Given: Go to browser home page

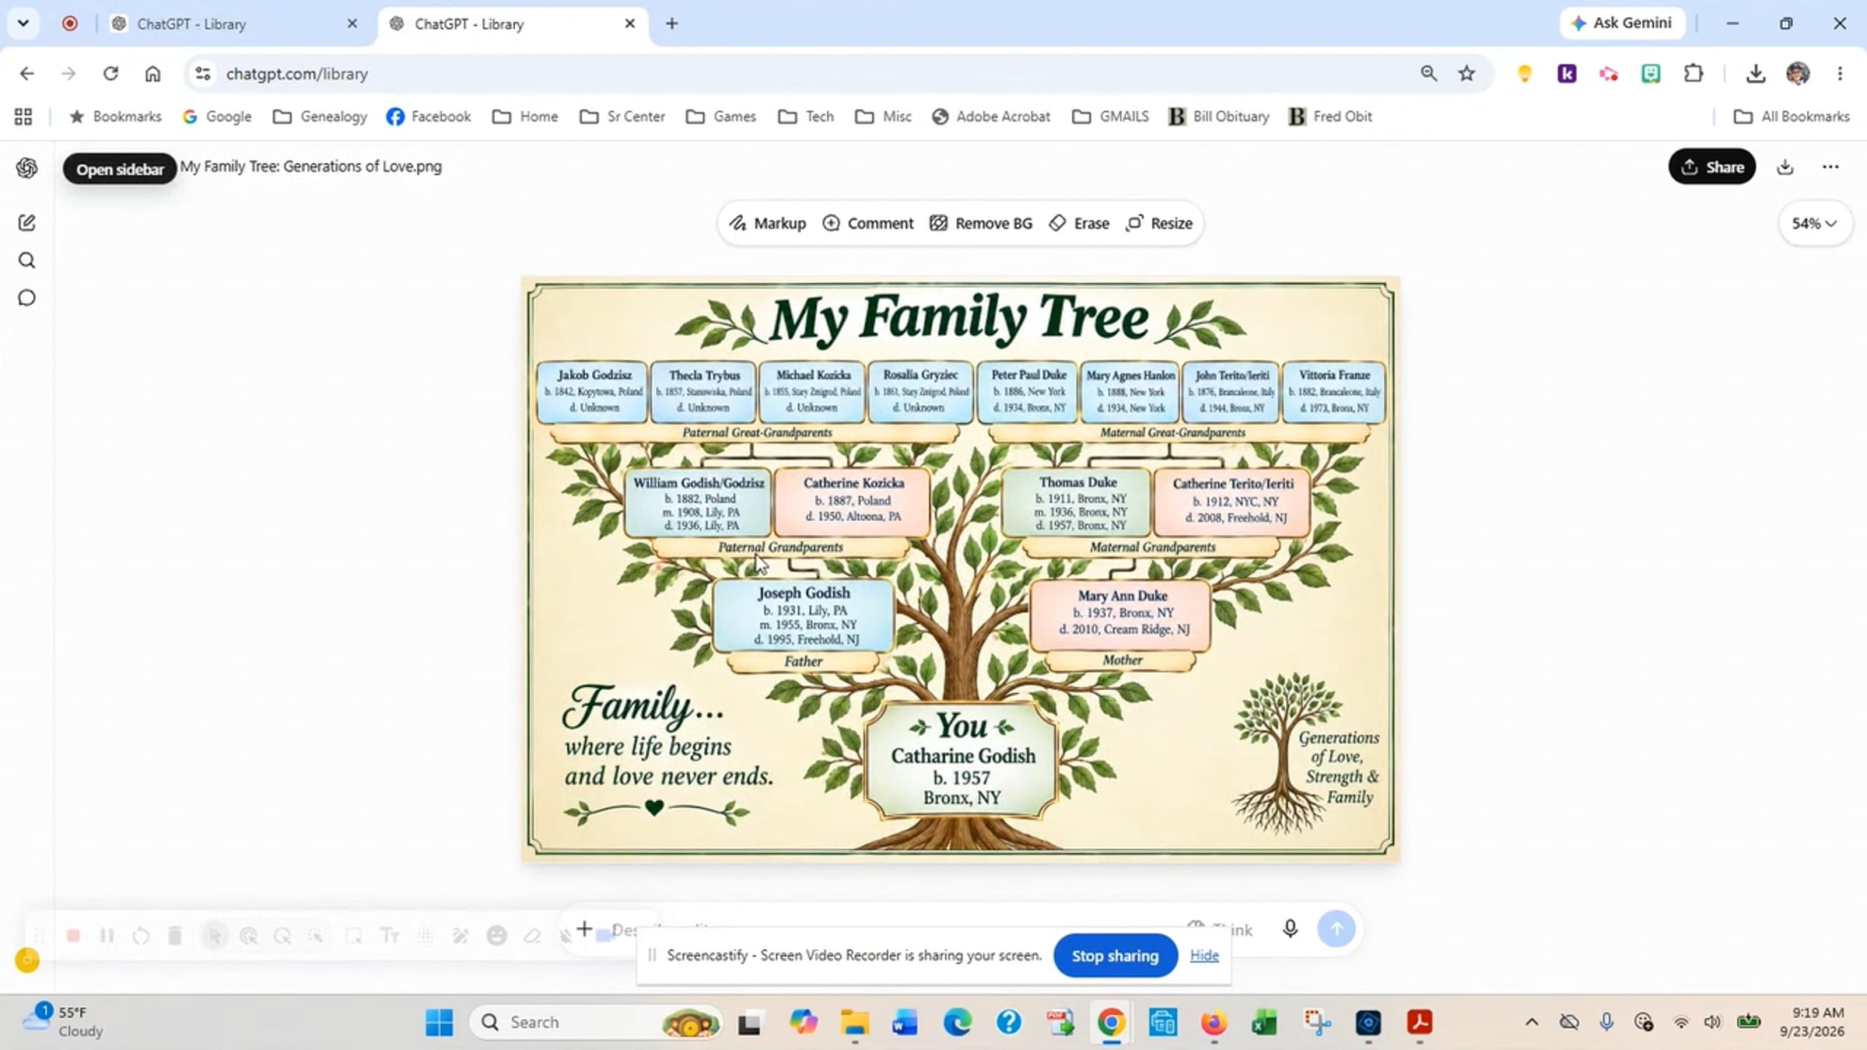Looking at the screenshot, I should click(x=152, y=74).
